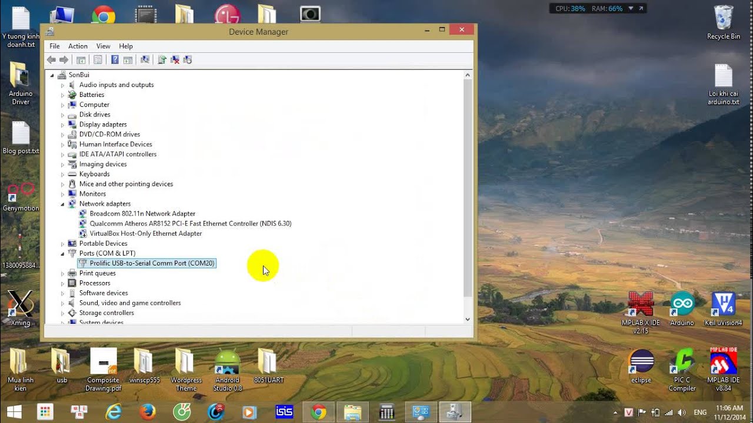Select Human Interface Devices label
The image size is (753, 423).
coord(116,145)
